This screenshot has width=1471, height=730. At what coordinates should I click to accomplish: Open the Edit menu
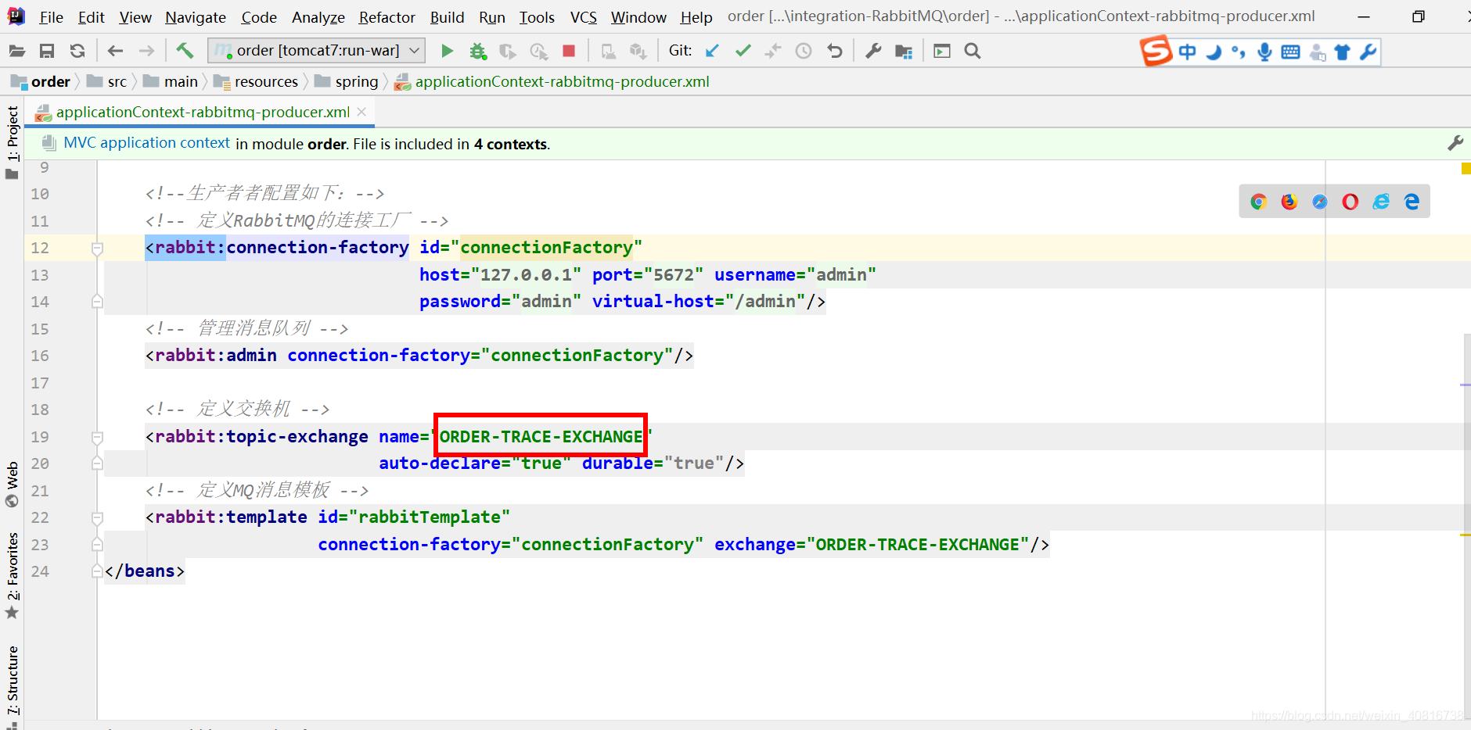92,17
